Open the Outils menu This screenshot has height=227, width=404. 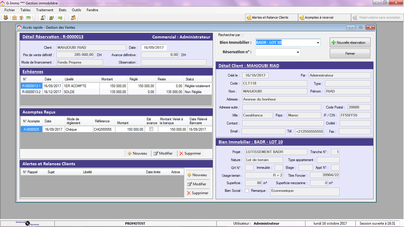pos(77,10)
